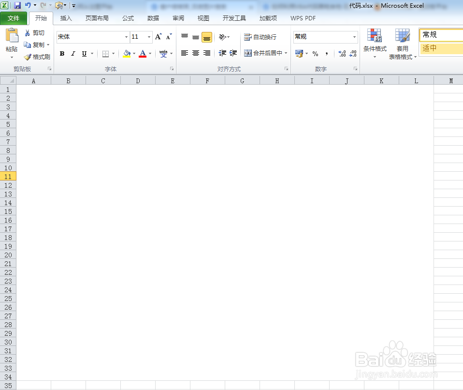Expand the underline style dropdown arrow

pos(92,54)
